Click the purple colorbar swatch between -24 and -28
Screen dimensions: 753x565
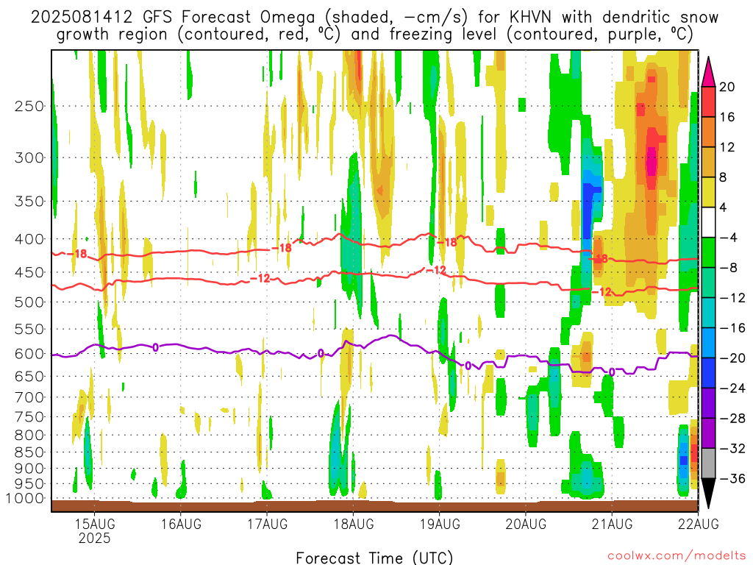click(x=708, y=403)
